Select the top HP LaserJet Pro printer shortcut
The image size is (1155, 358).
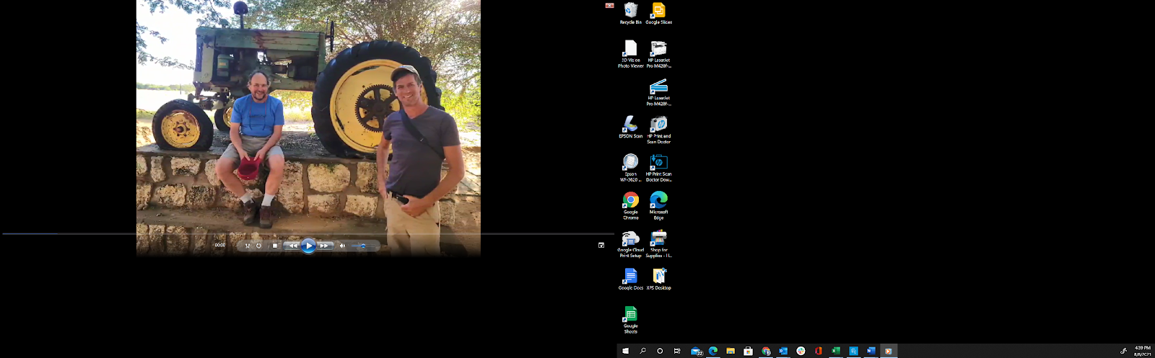click(x=658, y=54)
